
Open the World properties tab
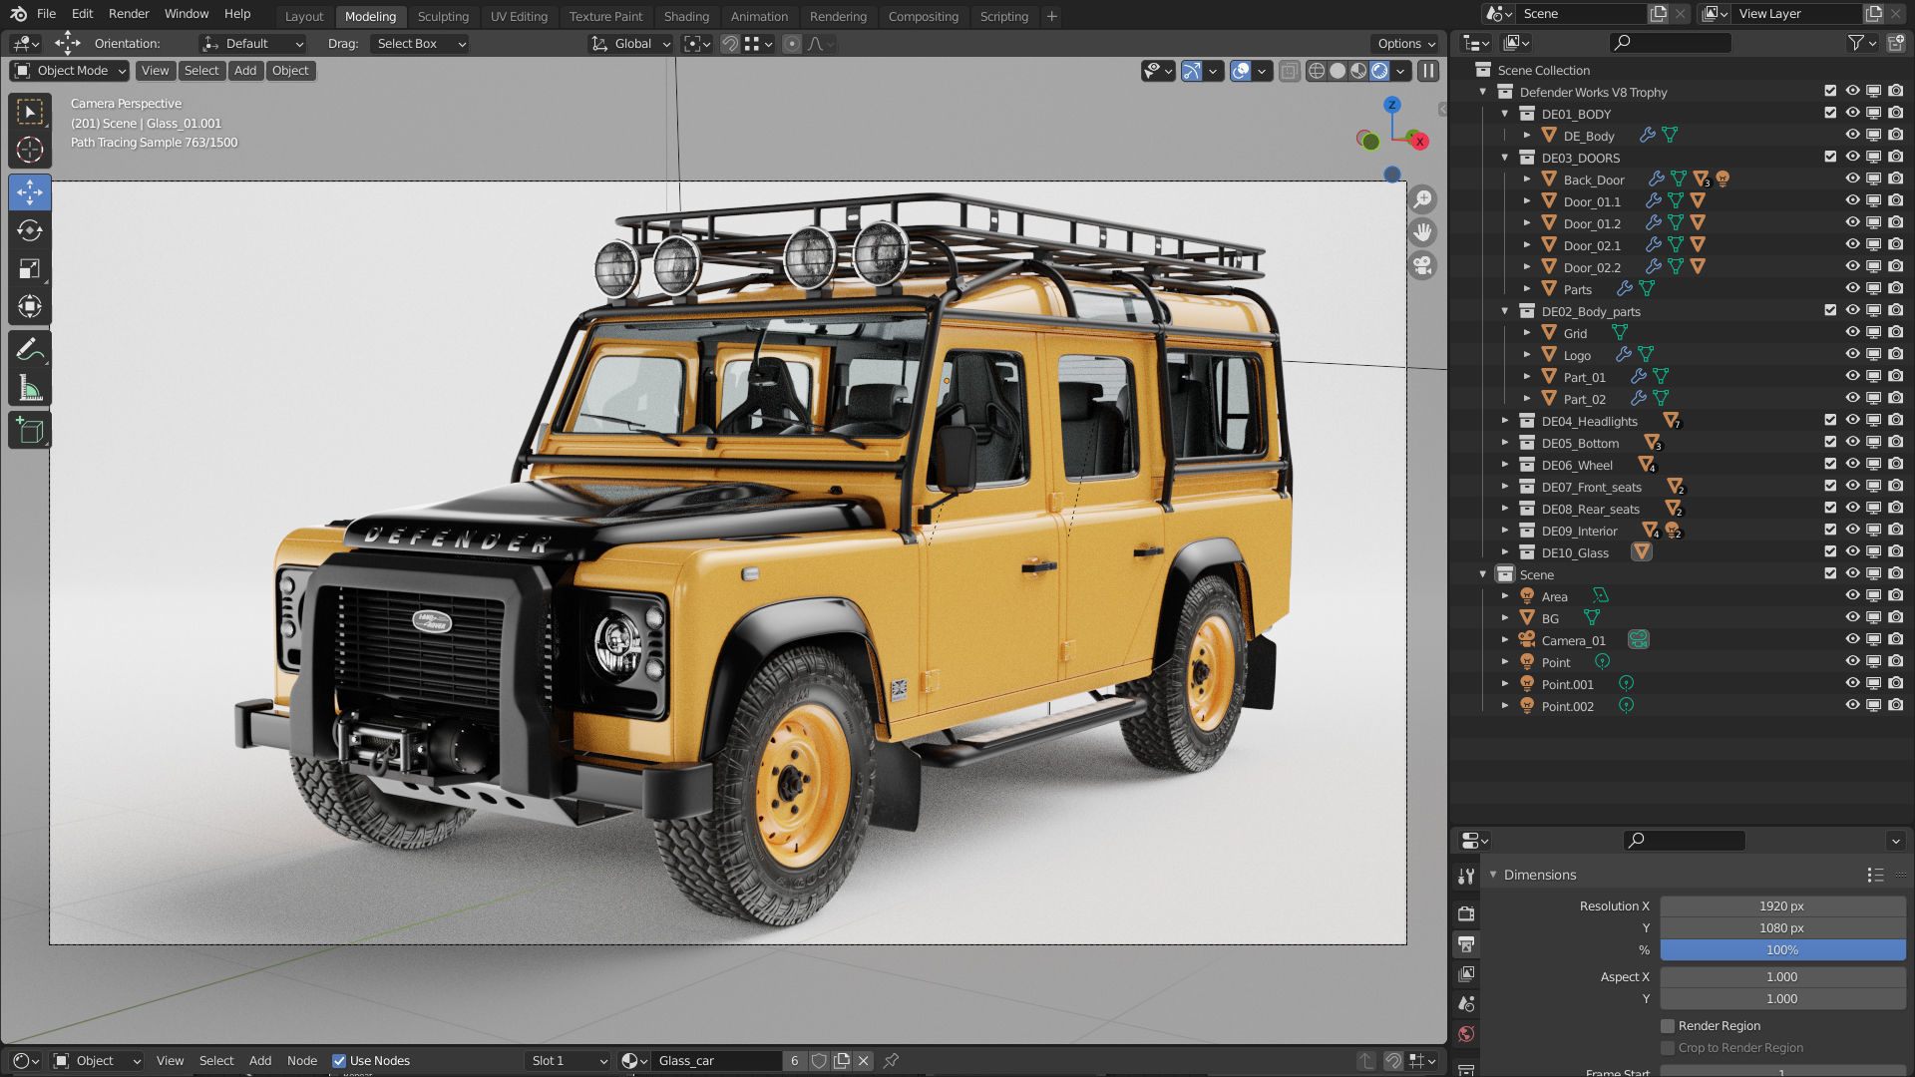[1466, 1033]
